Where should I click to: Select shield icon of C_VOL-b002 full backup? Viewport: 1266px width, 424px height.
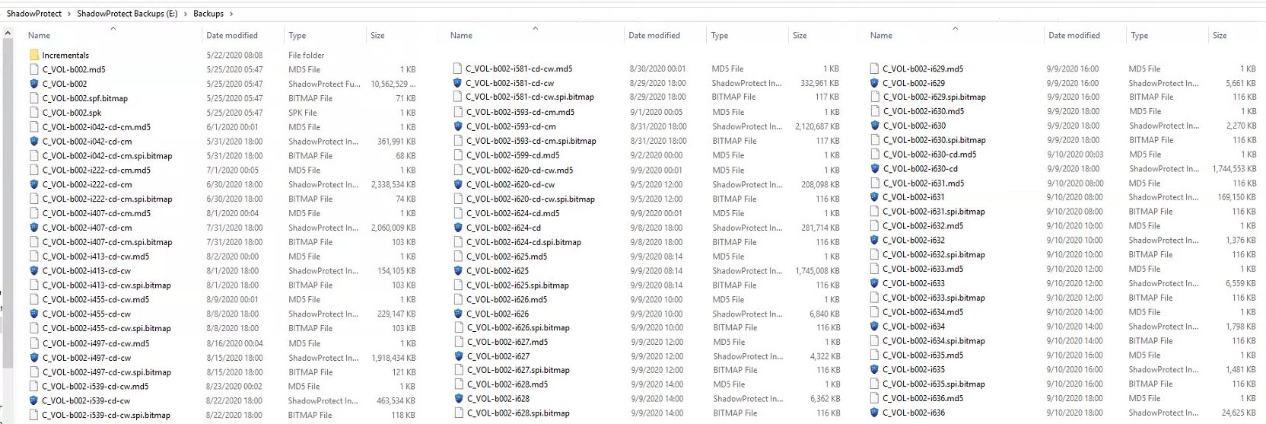coord(34,84)
